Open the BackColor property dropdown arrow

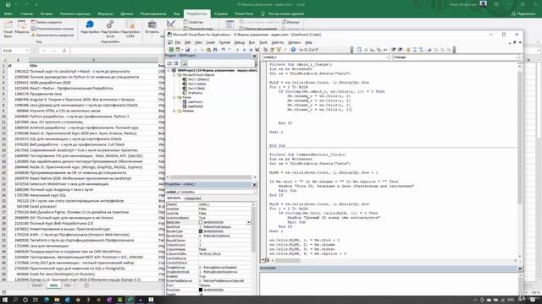(x=248, y=223)
